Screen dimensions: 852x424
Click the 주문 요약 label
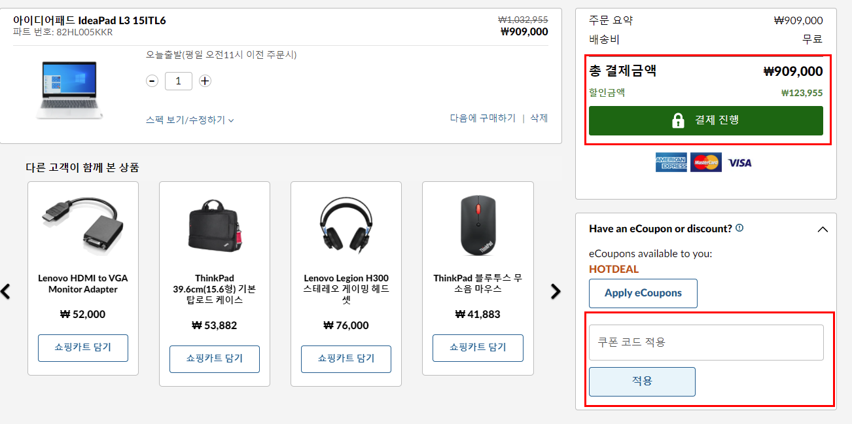point(611,20)
